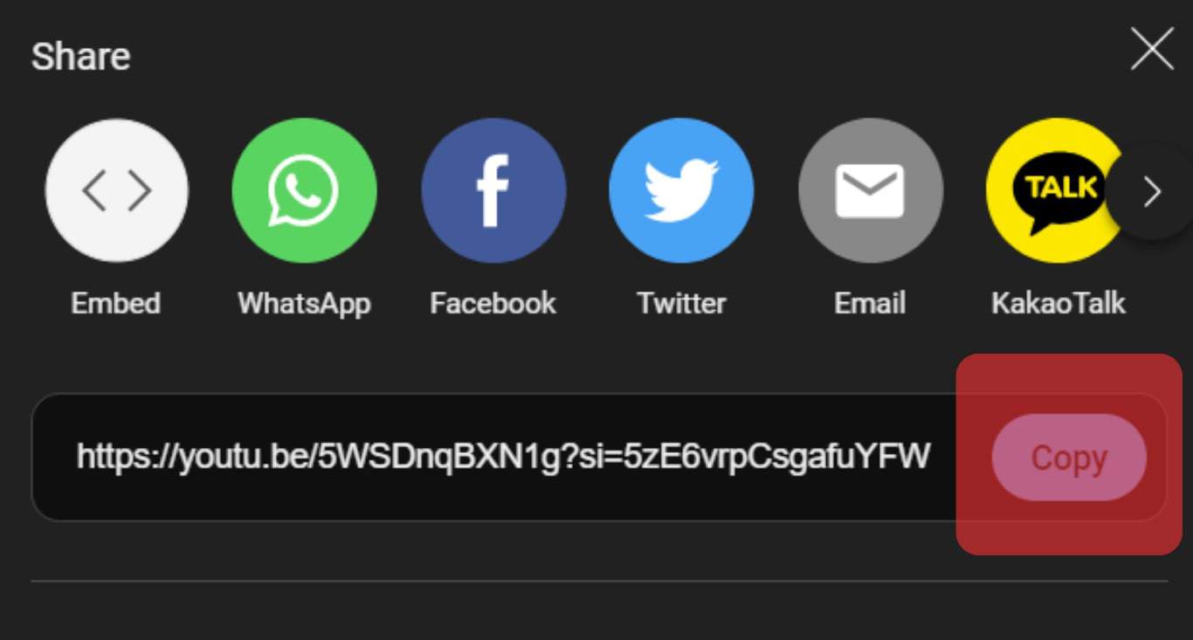Viewport: 1193px width, 640px height.
Task: Click the Twitter bird icon
Action: click(681, 190)
